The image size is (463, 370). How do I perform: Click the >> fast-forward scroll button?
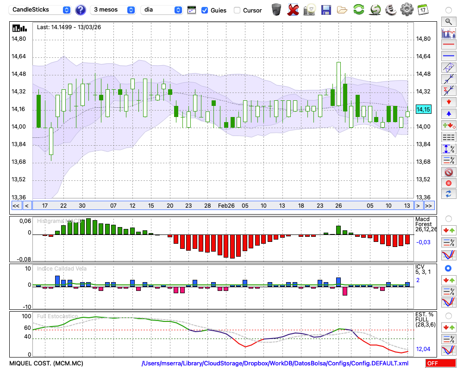429,206
